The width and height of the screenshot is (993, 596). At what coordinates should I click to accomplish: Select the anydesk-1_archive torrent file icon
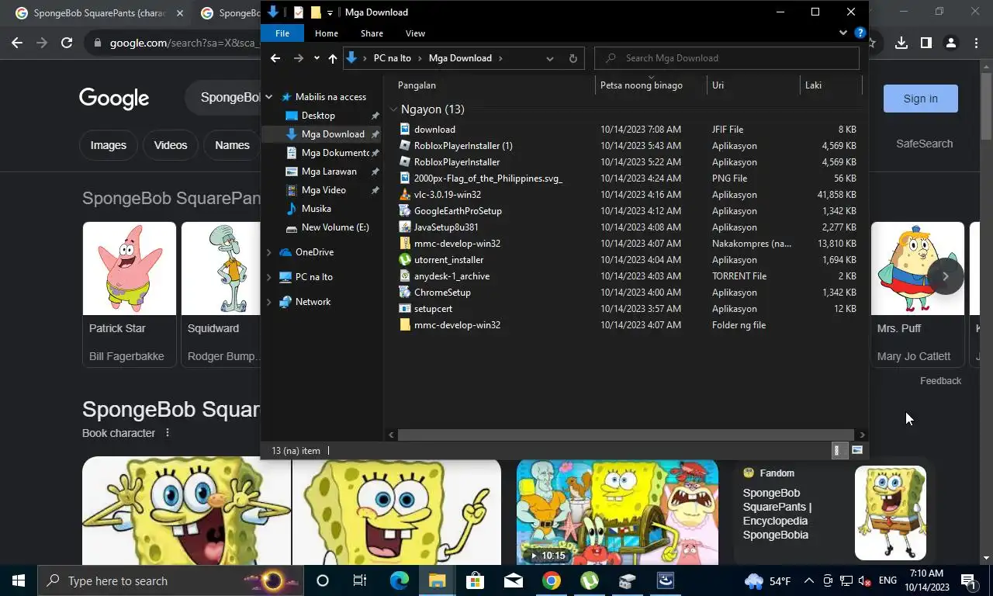pos(404,276)
